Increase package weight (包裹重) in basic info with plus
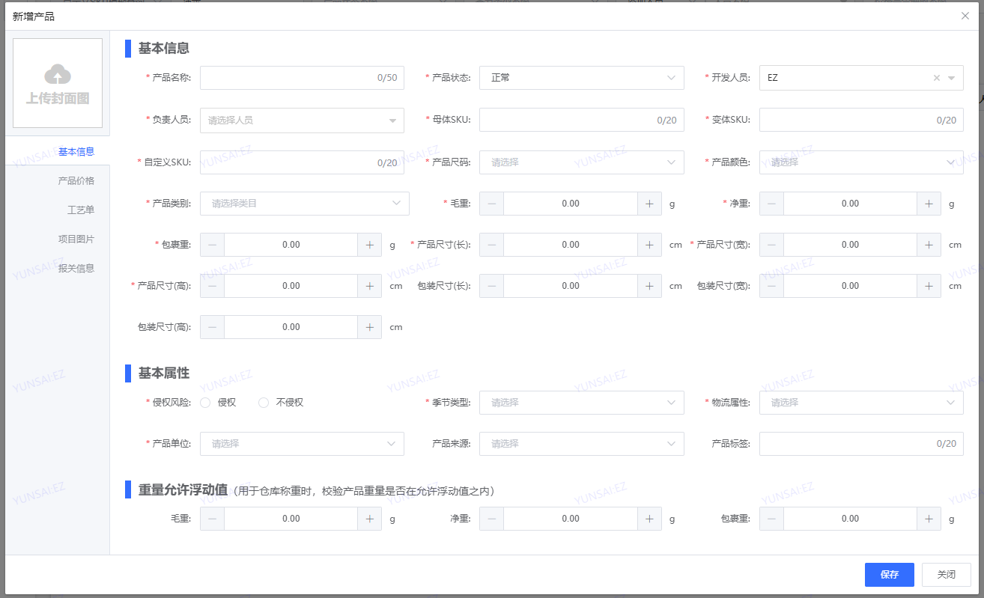This screenshot has width=984, height=598. (x=370, y=245)
